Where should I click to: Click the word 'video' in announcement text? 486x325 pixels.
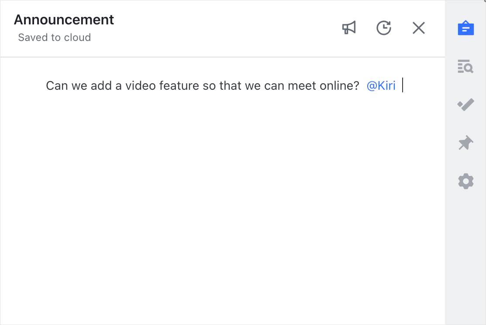(141, 85)
